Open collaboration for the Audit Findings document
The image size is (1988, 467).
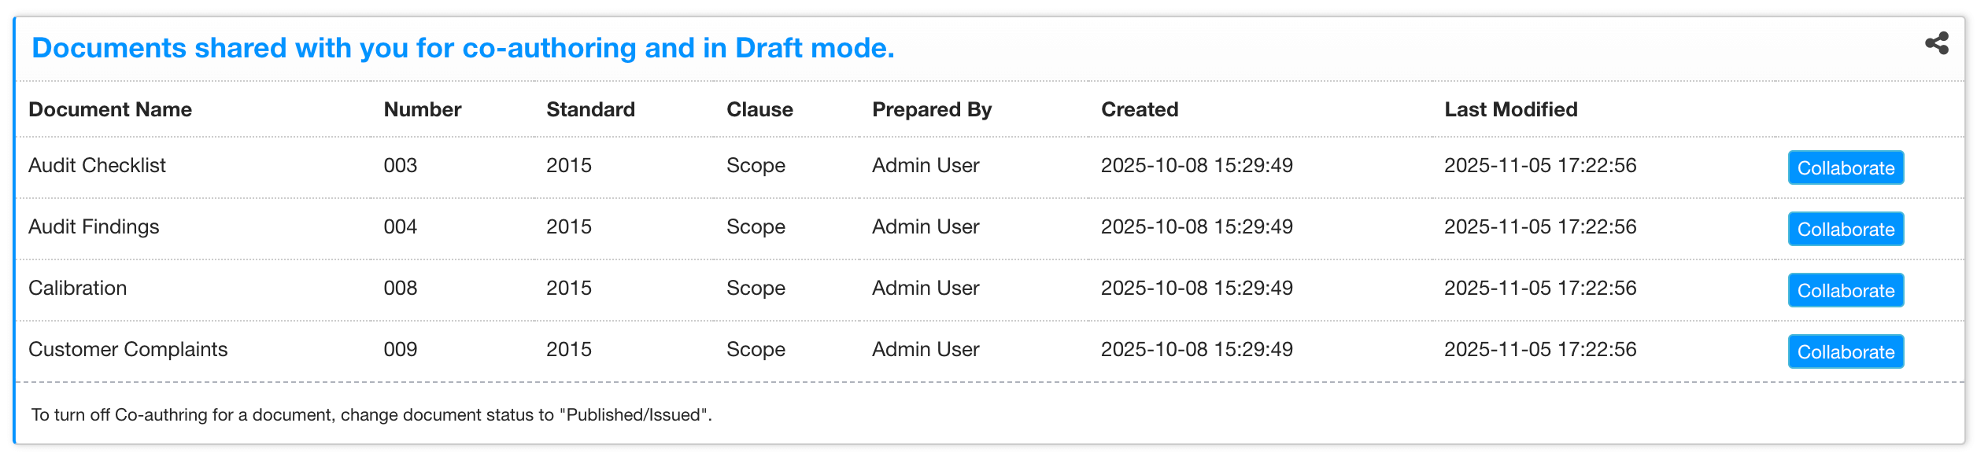click(x=1845, y=230)
